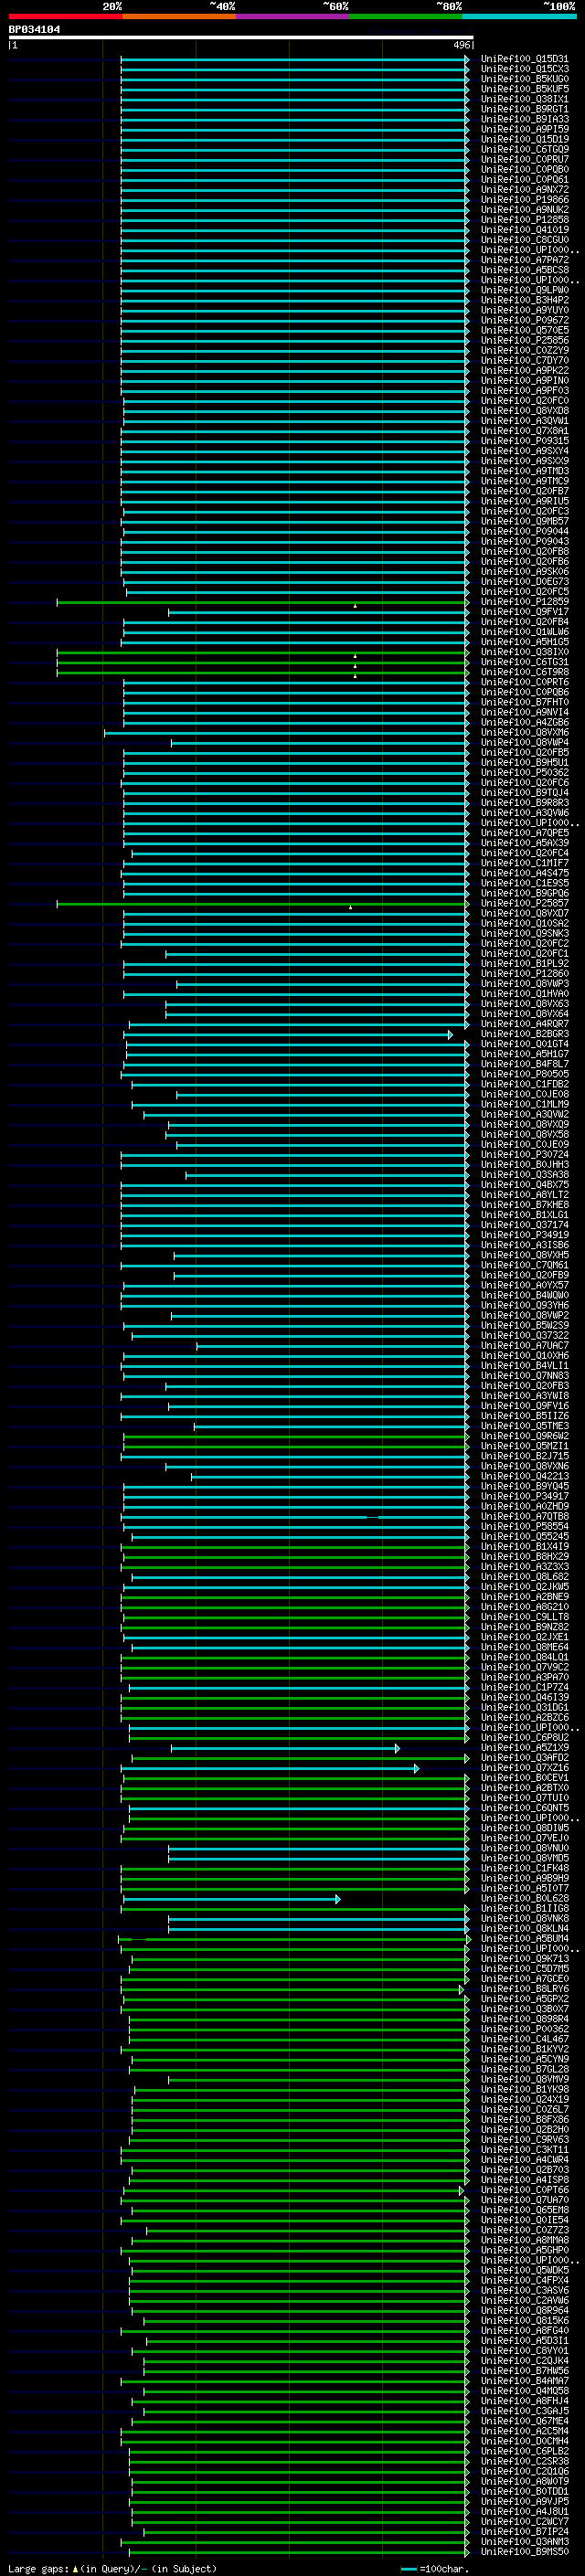Click the short cyan bar for UniRef100_B0L628
The width and height of the screenshot is (585, 2576).
(x=232, y=1899)
